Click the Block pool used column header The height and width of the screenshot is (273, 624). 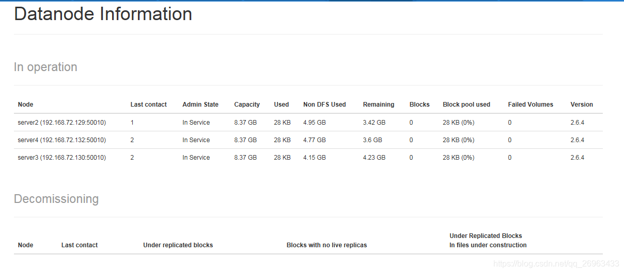click(466, 105)
